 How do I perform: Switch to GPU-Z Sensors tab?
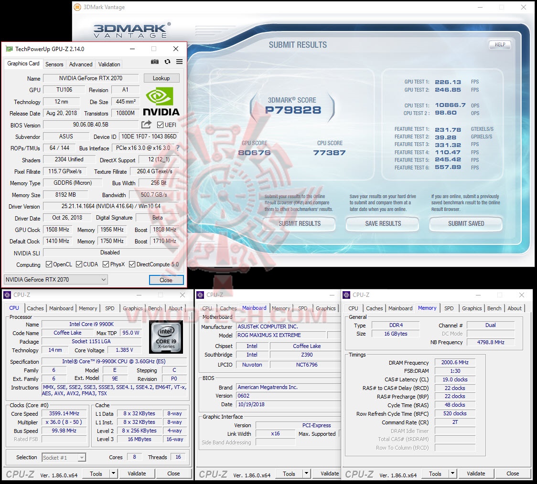point(54,64)
